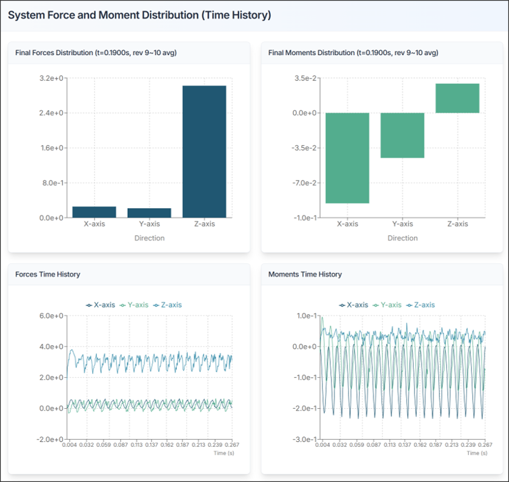Click the System Force and Moment Distribution heading
Image resolution: width=509 pixels, height=482 pixels.
(x=139, y=15)
